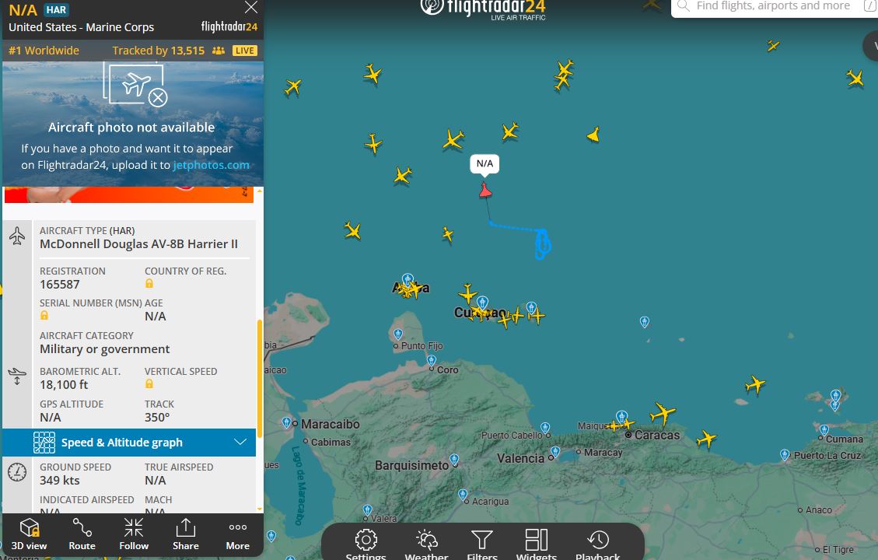Viewport: 878px width, 560px height.
Task: Open the jetphotos.com link
Action: click(211, 165)
